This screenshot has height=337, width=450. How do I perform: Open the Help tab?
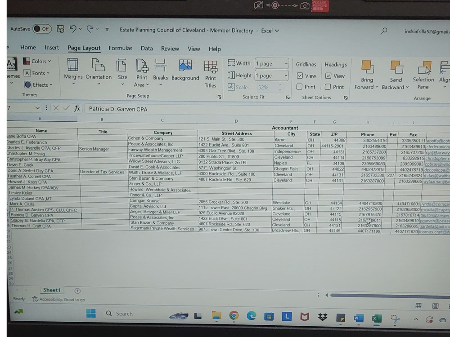point(215,49)
